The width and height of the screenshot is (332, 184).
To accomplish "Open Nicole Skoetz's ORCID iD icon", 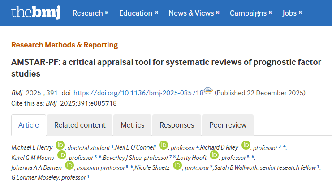I will 177,165.
